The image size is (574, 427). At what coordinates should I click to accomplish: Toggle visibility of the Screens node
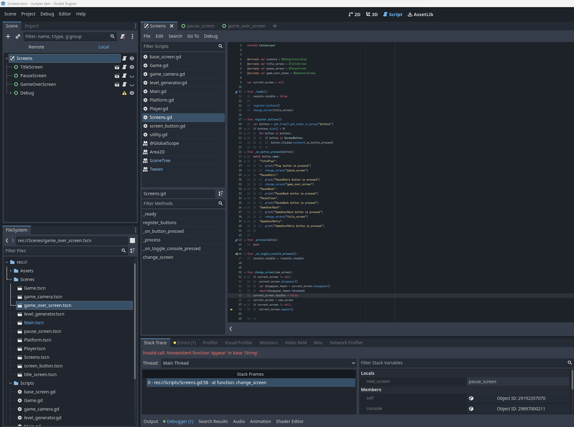pos(131,58)
